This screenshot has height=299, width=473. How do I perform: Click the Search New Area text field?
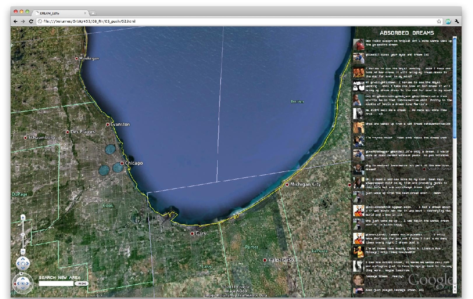56,283
